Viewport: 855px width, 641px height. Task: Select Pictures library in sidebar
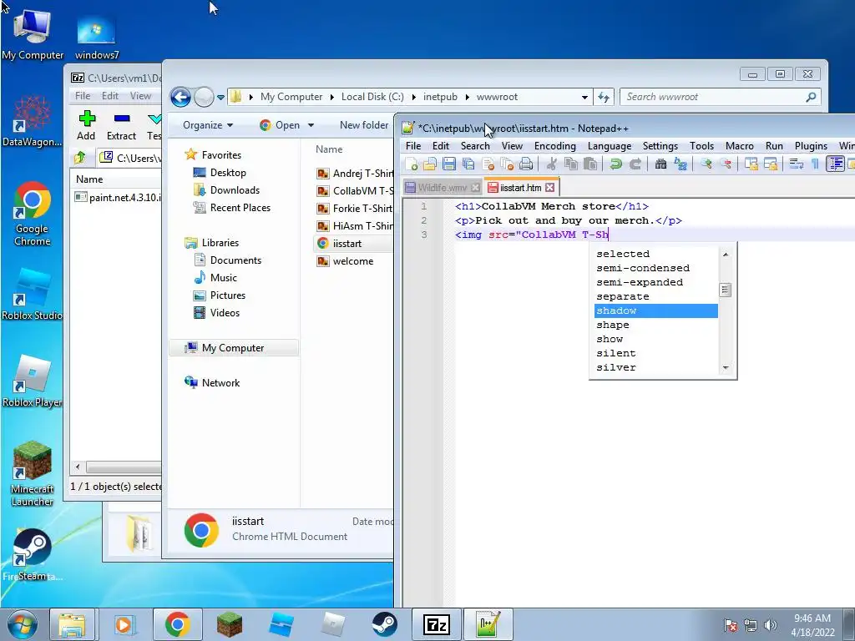click(x=227, y=295)
